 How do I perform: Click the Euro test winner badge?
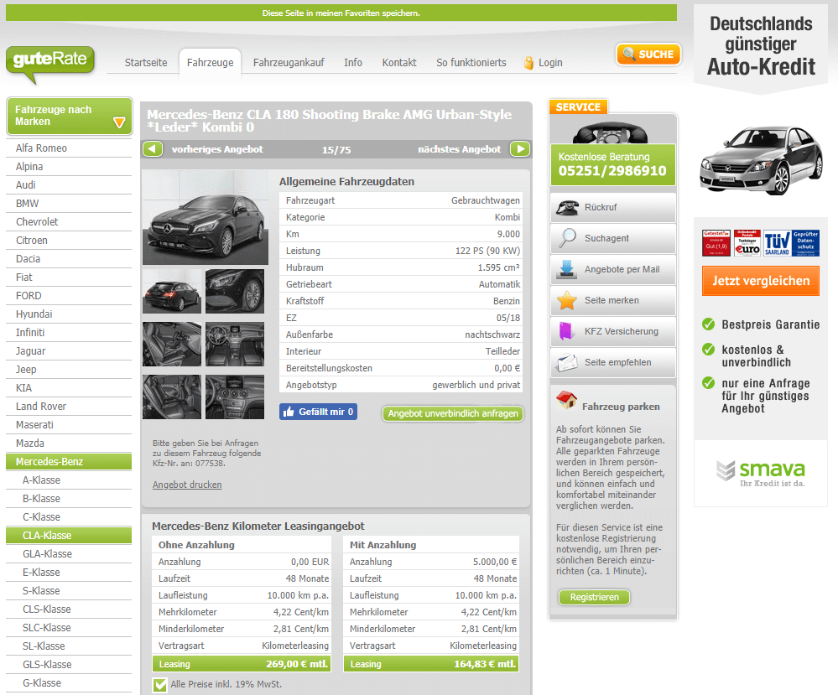click(x=747, y=243)
